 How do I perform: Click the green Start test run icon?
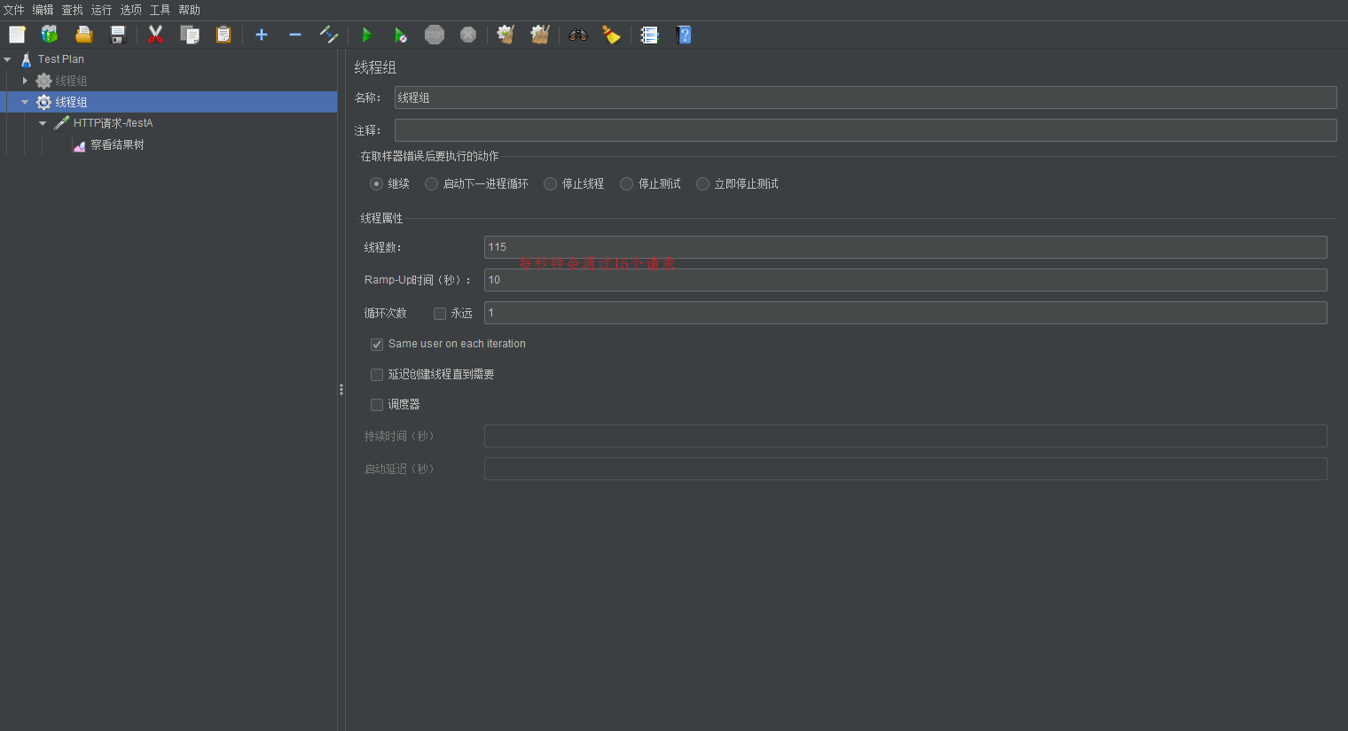[x=366, y=35]
